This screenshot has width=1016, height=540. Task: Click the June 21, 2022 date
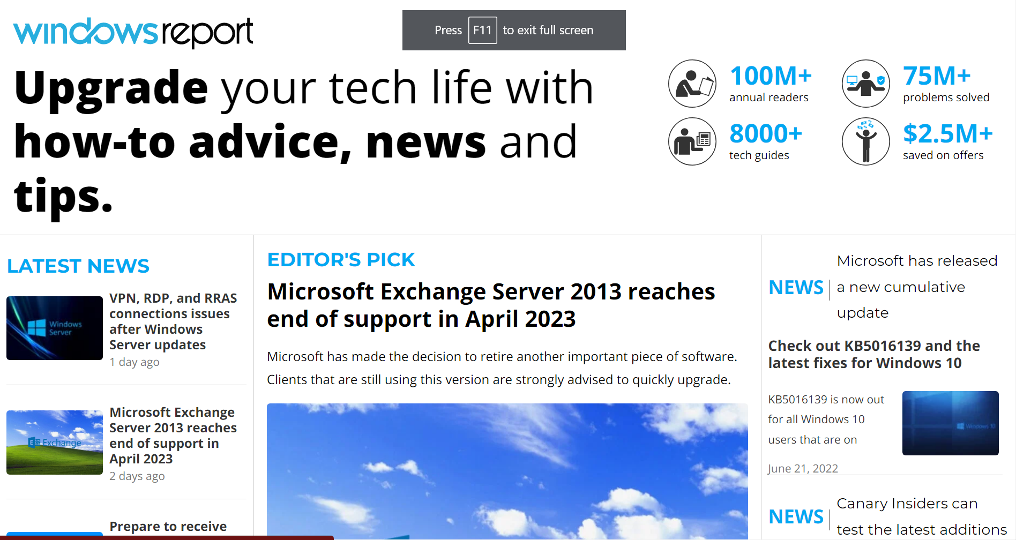tap(803, 469)
